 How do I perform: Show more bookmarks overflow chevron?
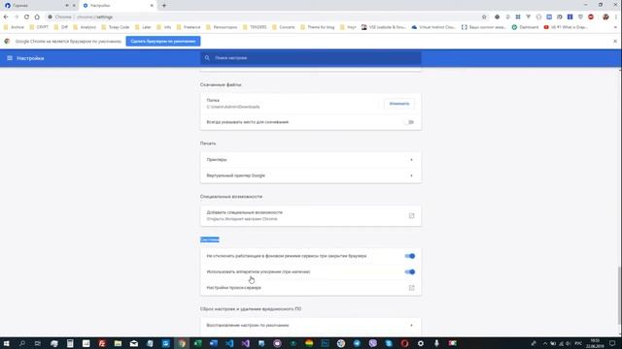pyautogui.click(x=615, y=27)
